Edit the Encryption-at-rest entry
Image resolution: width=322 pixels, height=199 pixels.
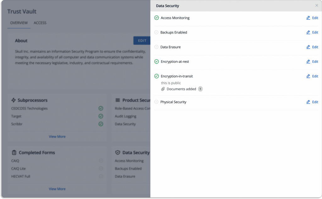pyautogui.click(x=312, y=62)
